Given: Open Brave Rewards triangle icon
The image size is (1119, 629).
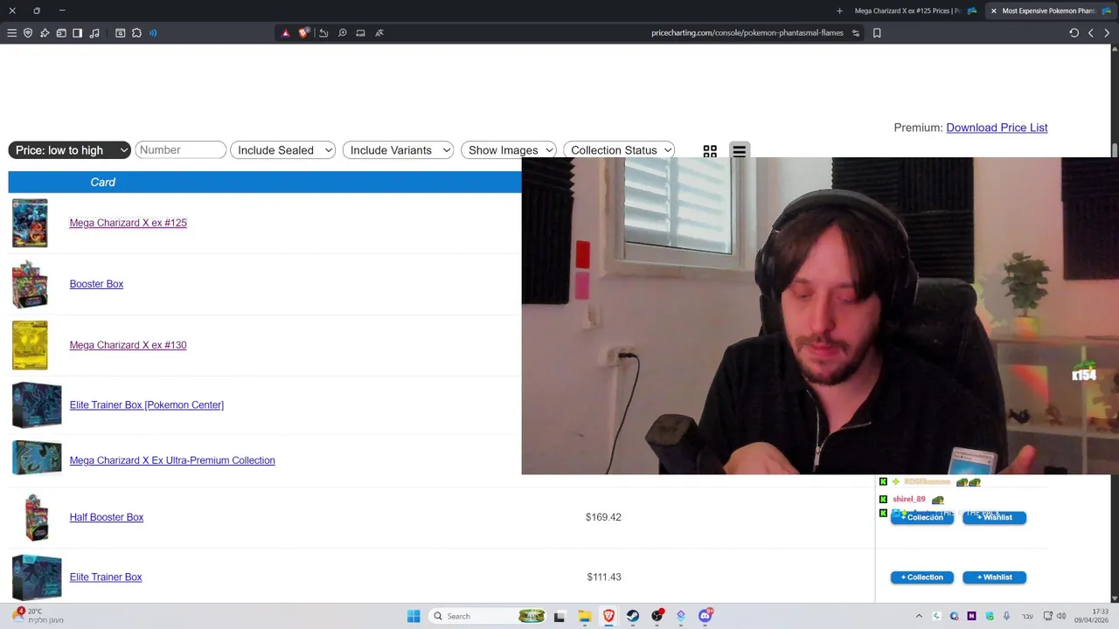Looking at the screenshot, I should 285,33.
